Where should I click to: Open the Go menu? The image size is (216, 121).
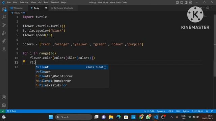(x=40, y=2)
